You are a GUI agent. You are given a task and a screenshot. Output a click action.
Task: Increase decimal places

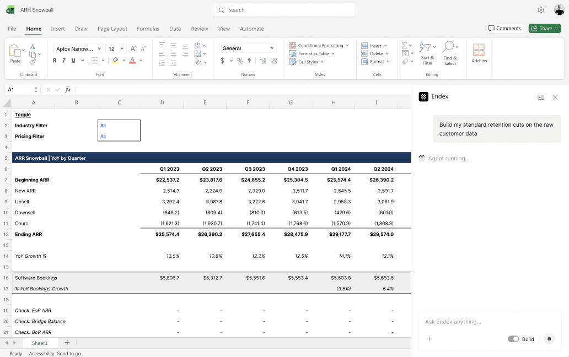point(263,61)
